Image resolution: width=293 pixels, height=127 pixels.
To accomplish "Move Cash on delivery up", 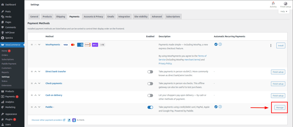I will tap(35, 95).
